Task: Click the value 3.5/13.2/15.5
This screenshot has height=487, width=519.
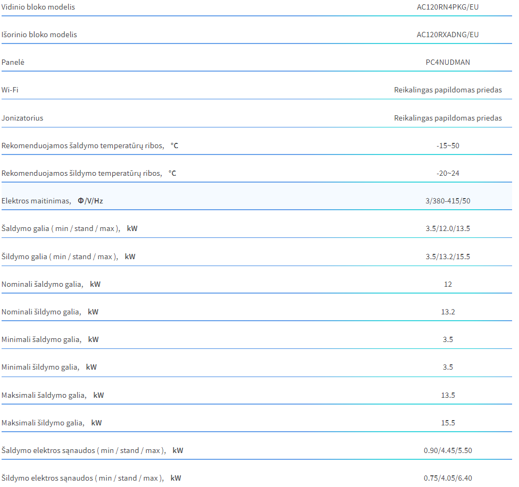Action: [448, 257]
